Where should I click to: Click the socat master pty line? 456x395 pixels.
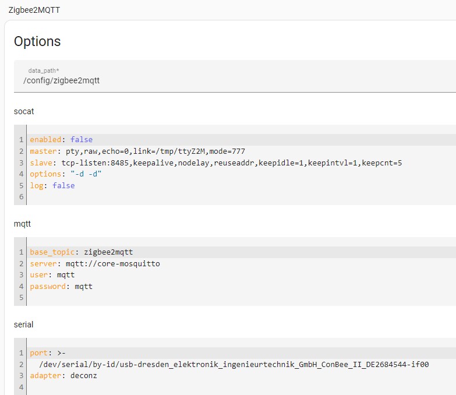click(x=241, y=151)
